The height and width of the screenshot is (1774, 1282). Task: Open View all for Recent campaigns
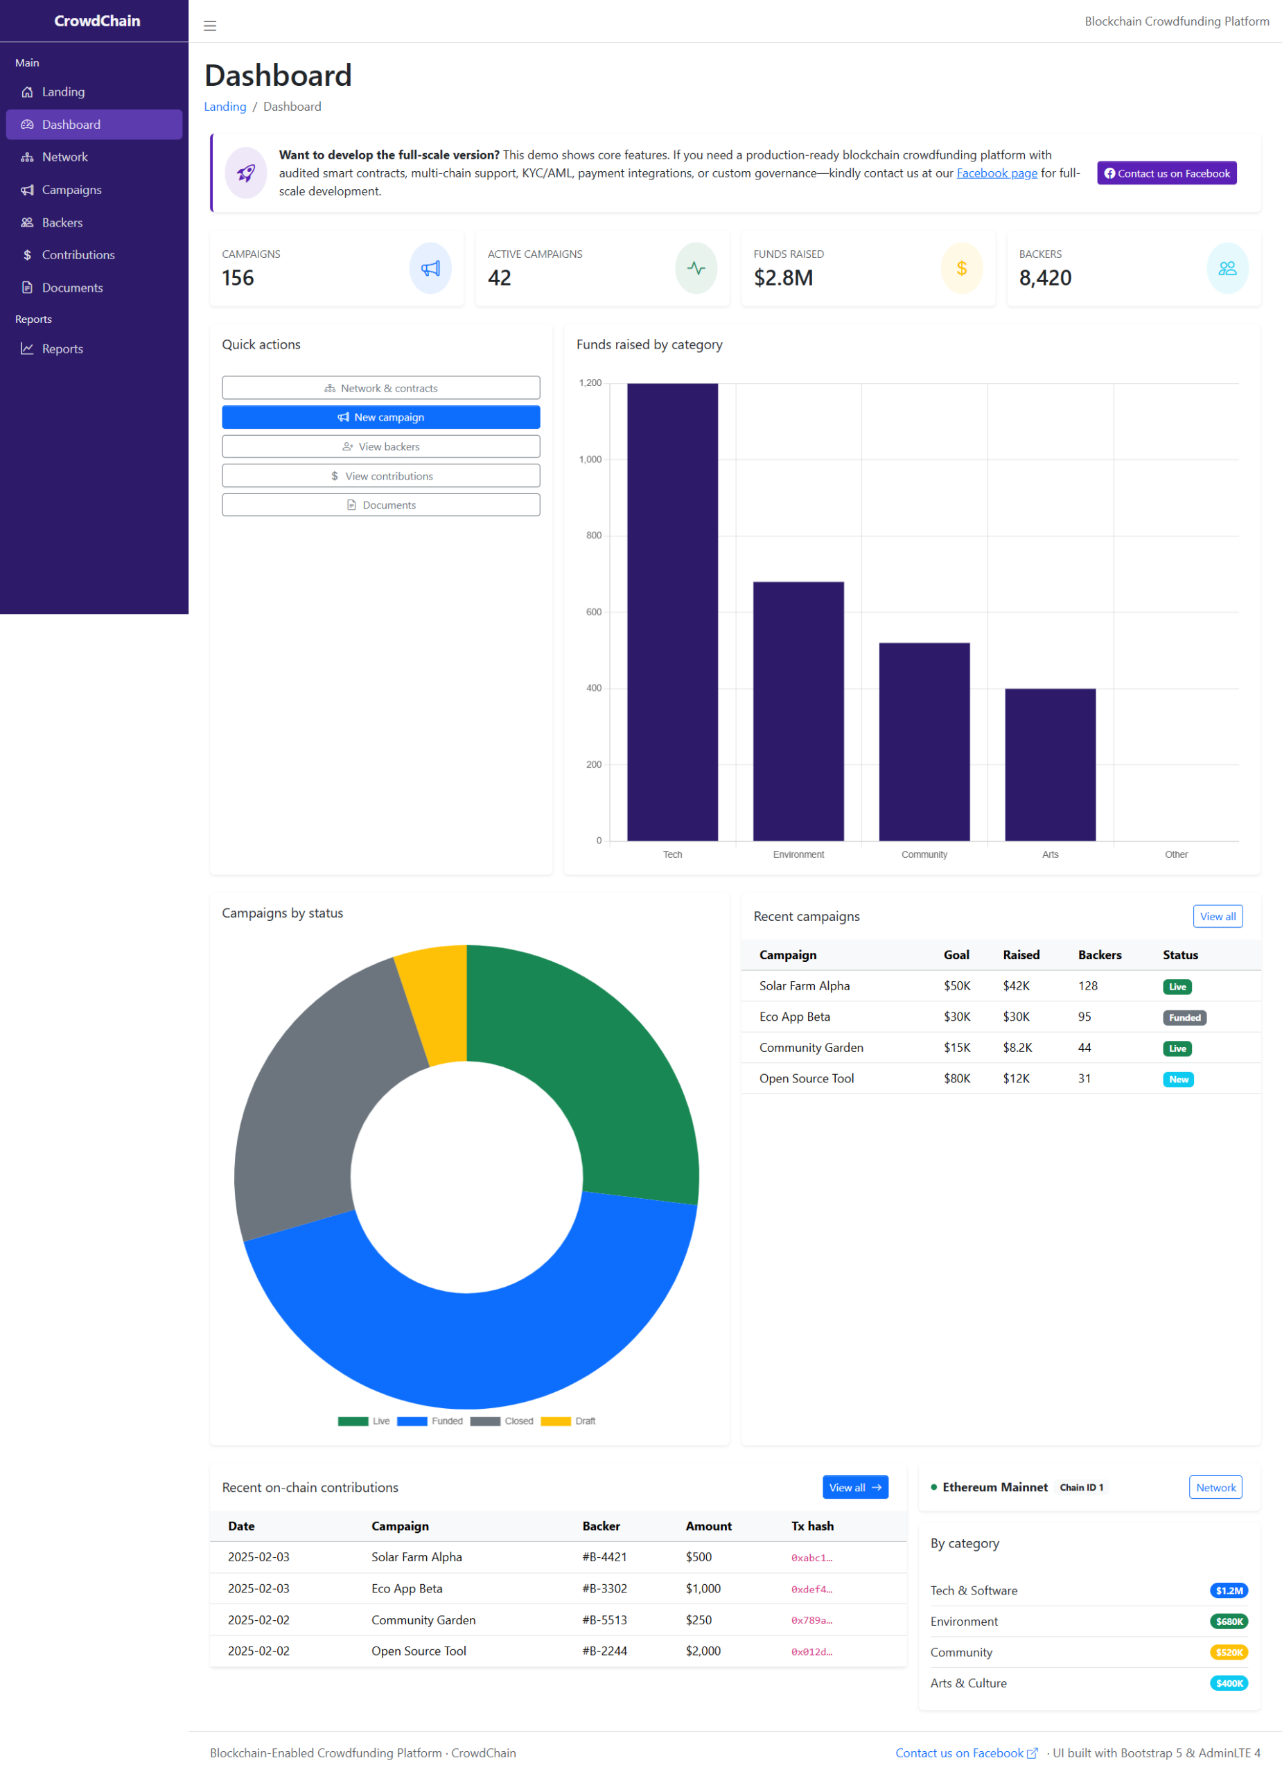1217,916
